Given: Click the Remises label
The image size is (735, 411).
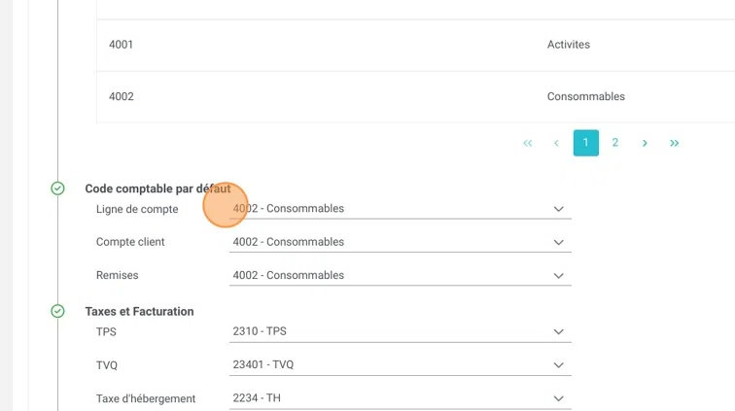Looking at the screenshot, I should click(x=118, y=275).
